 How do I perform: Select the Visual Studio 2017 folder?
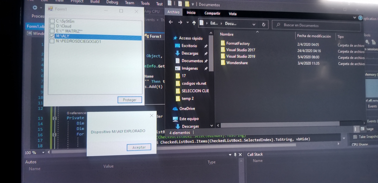click(241, 50)
